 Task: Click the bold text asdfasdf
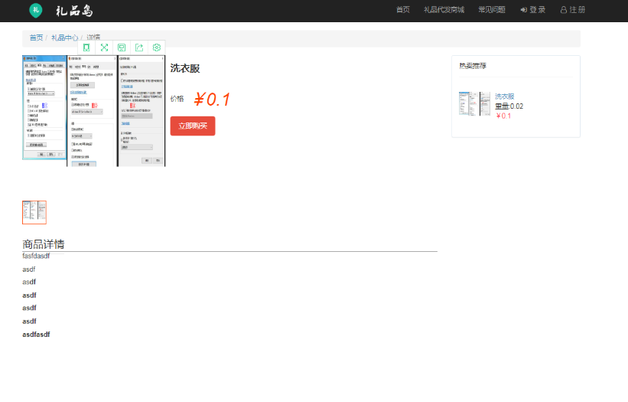[36, 335]
